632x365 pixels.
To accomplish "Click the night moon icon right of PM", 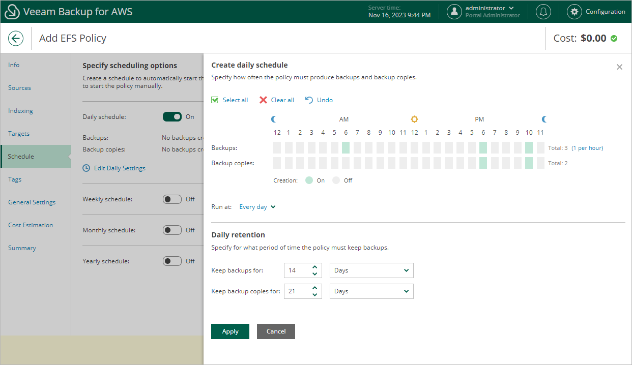I will click(544, 119).
